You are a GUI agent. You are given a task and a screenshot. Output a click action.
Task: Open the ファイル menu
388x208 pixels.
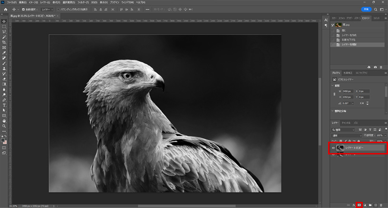pyautogui.click(x=11, y=2)
